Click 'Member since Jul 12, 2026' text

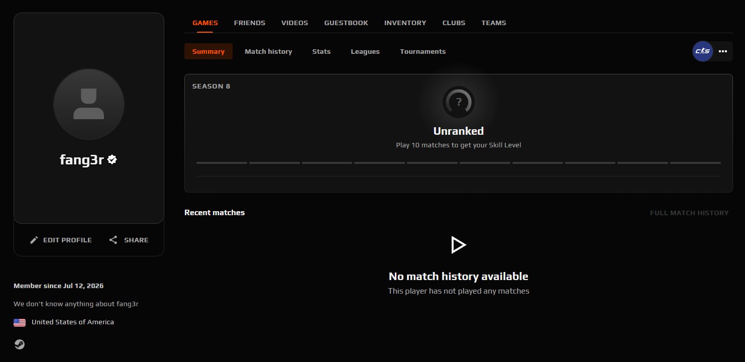[59, 286]
